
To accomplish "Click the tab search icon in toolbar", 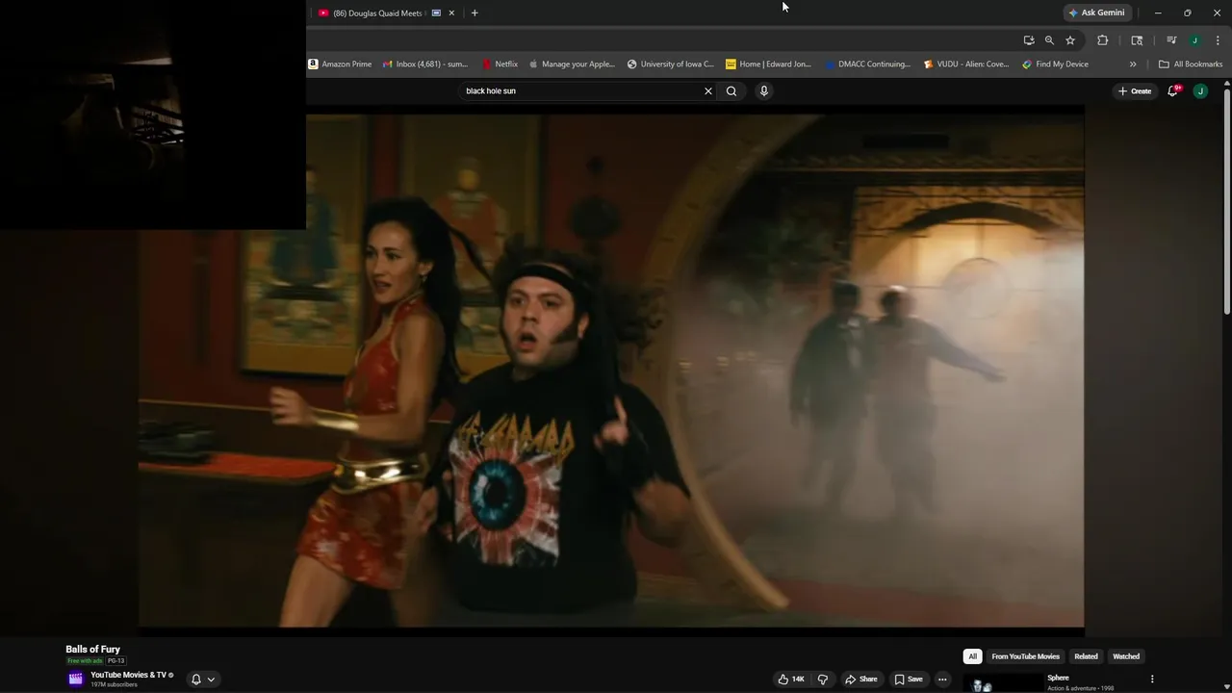I will pyautogui.click(x=1137, y=40).
